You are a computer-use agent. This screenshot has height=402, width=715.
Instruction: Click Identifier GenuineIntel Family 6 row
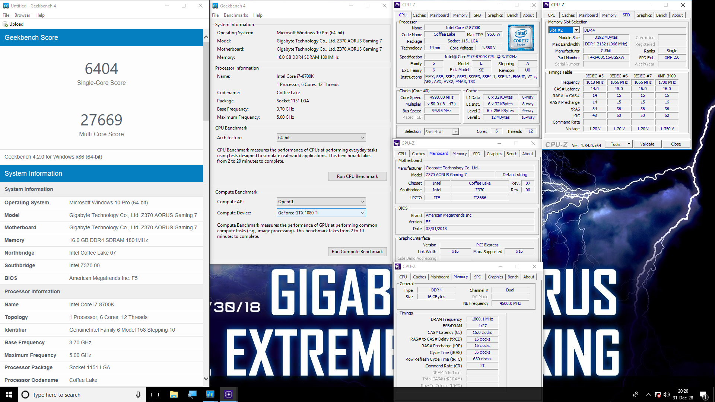click(101, 330)
